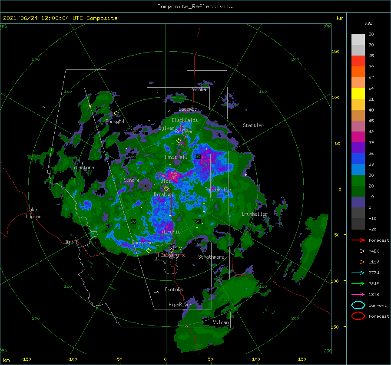Image resolution: width=391 pixels, height=365 pixels.
Task: Click the Lacombe city label
Action: point(188,109)
